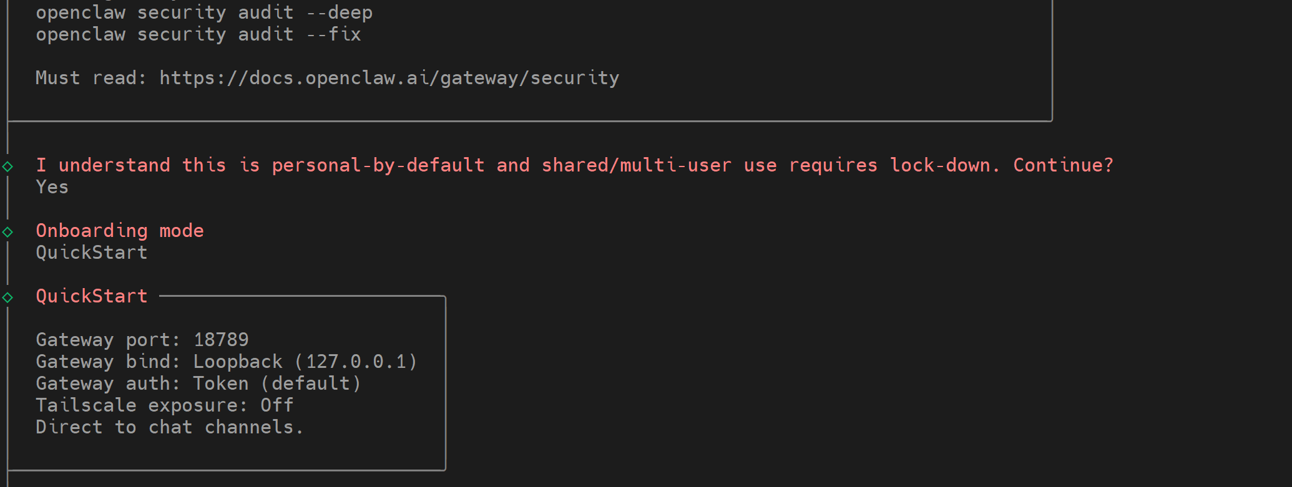Click the Gateway port value 18789
The width and height of the screenshot is (1292, 487).
(x=221, y=340)
